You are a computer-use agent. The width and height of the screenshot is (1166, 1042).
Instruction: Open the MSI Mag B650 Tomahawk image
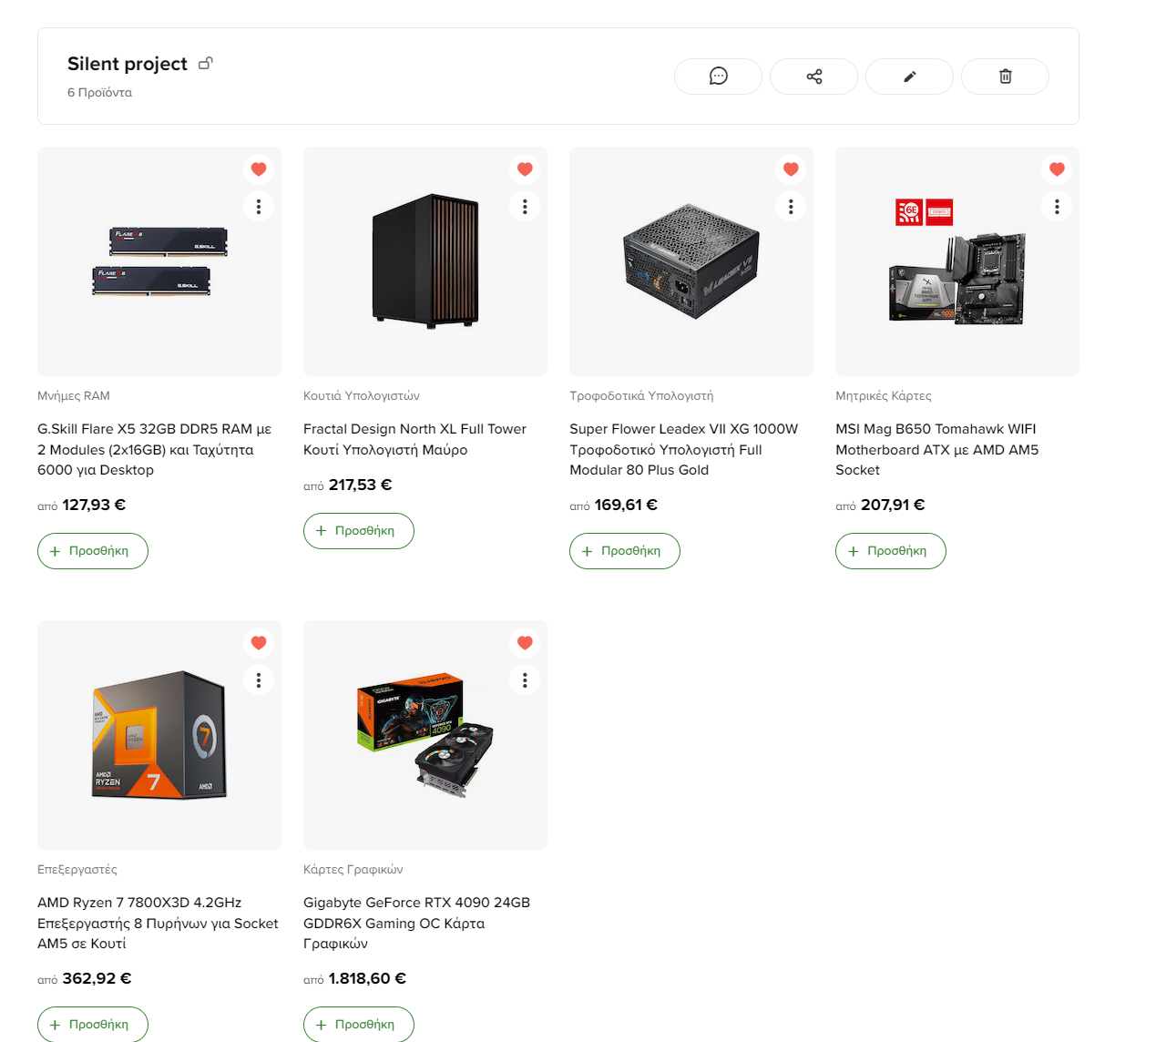click(957, 261)
